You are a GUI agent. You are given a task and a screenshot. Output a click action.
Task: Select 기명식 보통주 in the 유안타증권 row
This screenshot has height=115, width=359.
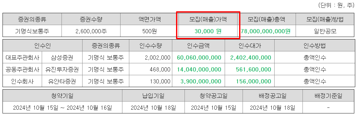[x=106, y=81]
